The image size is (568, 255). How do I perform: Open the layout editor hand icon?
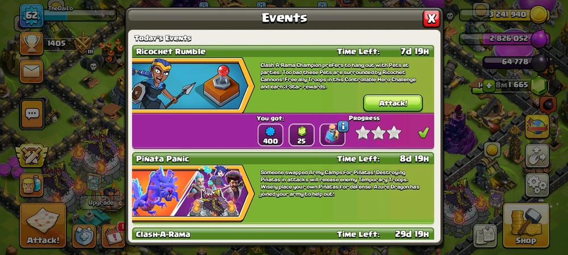[537, 156]
